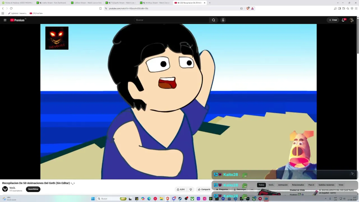Image resolution: width=359 pixels, height=202 pixels.
Task: Like the video with 6,8 K likes
Action: point(181,189)
